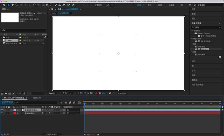Image resolution: width=224 pixels, height=136 pixels.
Task: Select the Roto Brush tool
Action: (69, 5)
